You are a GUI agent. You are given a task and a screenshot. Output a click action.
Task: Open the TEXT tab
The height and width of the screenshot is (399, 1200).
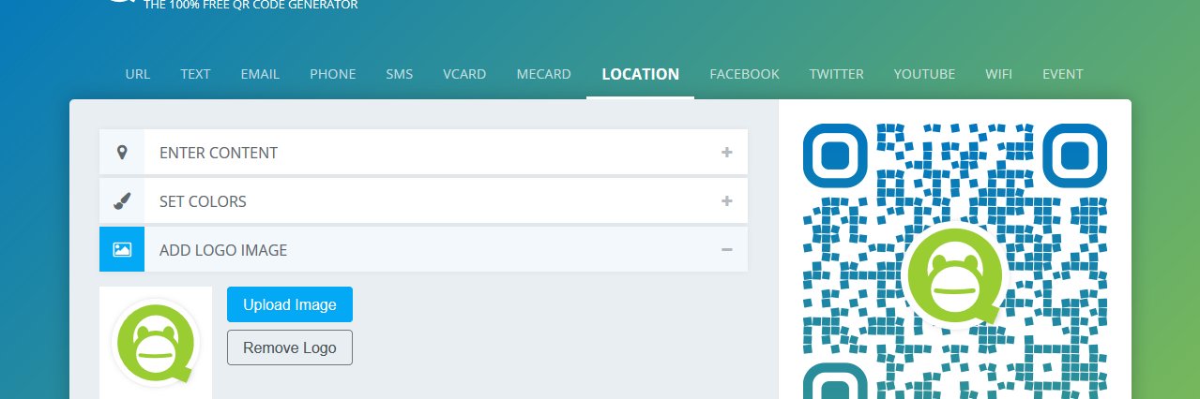[x=195, y=74]
